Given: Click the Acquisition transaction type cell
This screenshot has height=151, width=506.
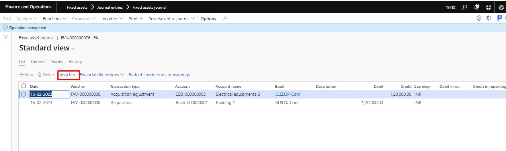Looking at the screenshot, I should coord(121,103).
